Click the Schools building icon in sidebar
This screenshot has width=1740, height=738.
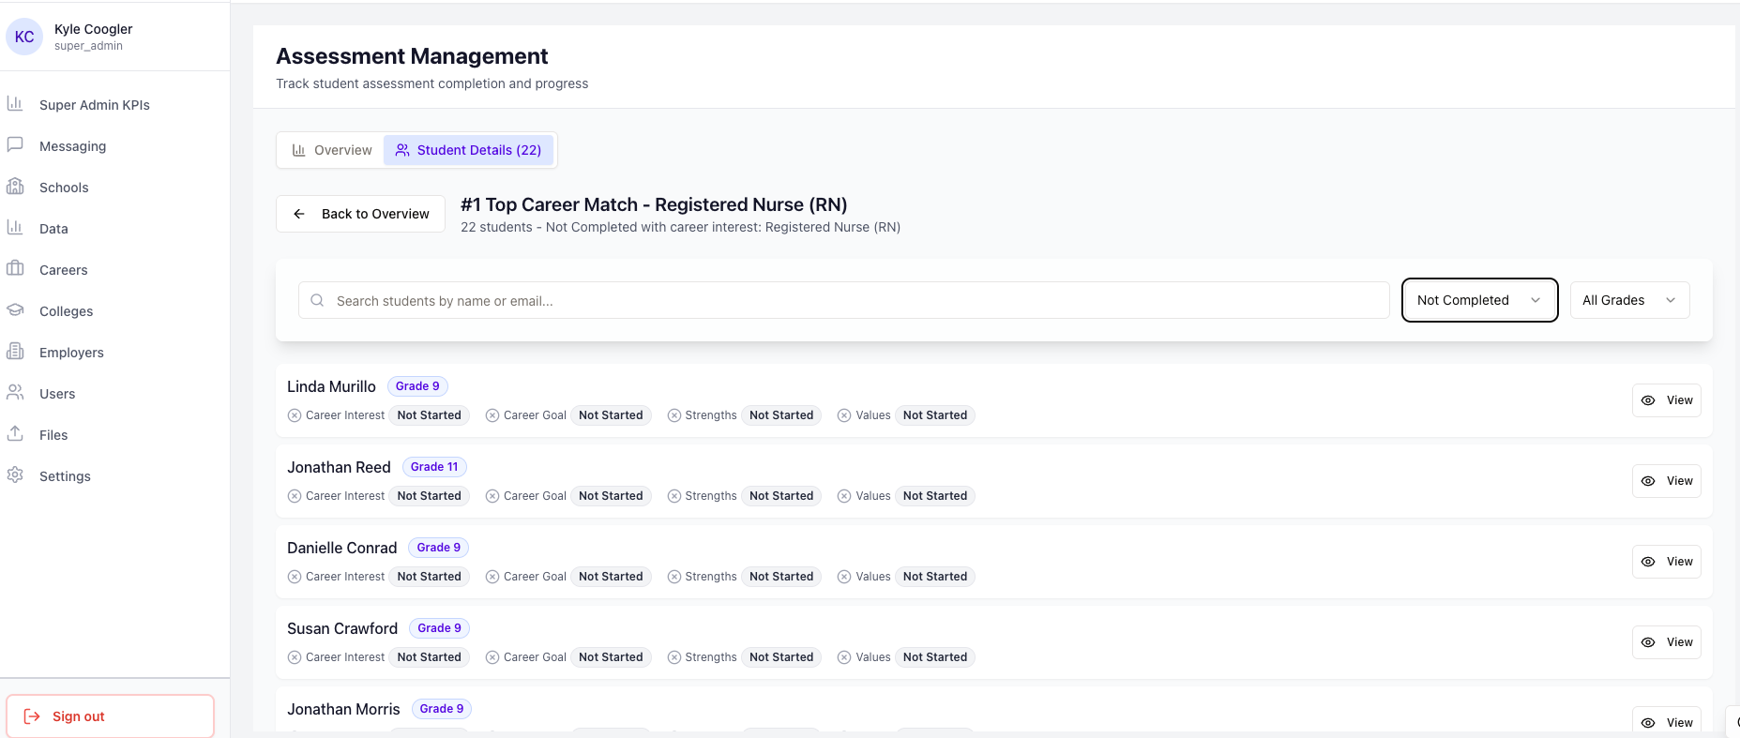coord(15,187)
